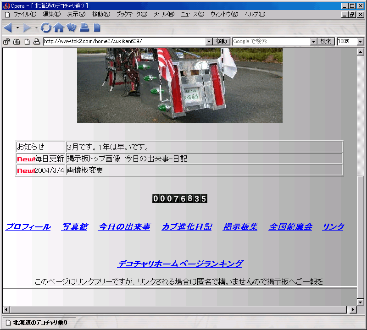The height and width of the screenshot is (330, 367).
Task: Open the 掲示板集 link
Action: pyautogui.click(x=240, y=226)
